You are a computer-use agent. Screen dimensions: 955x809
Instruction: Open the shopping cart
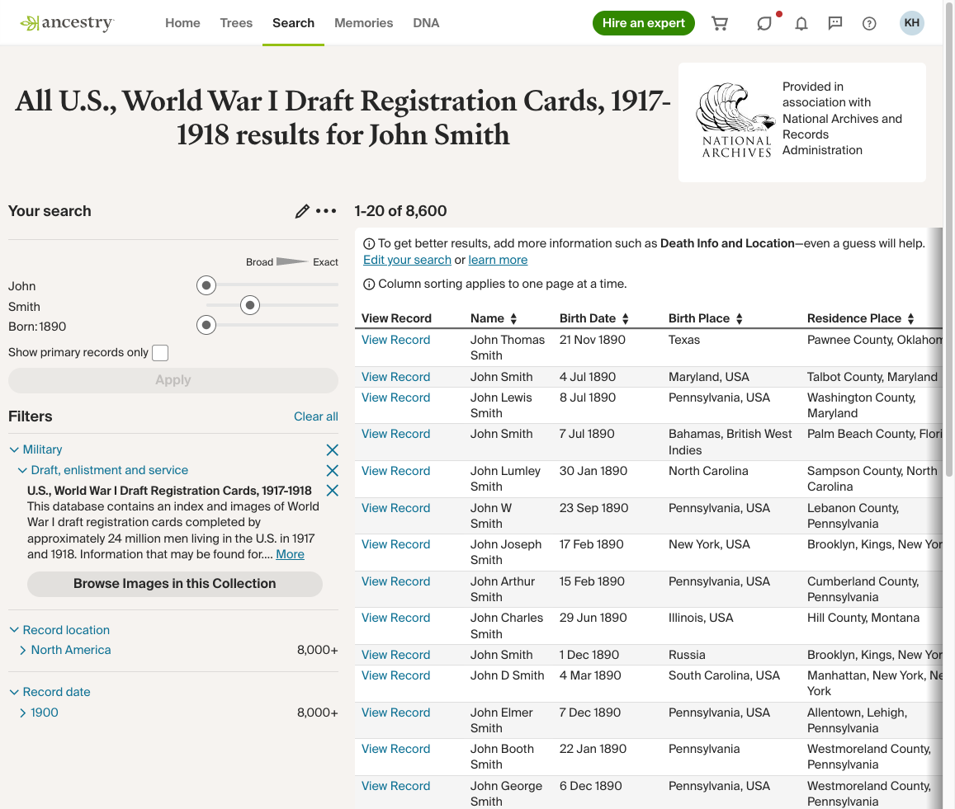[x=719, y=23]
